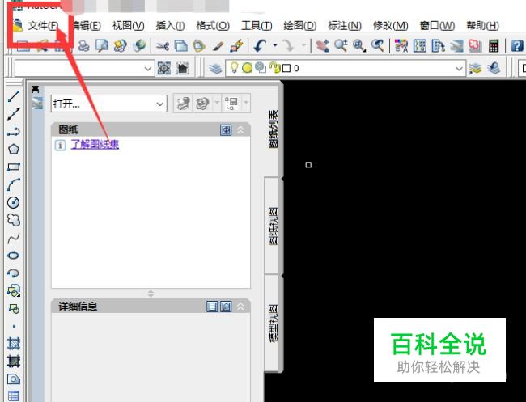Image resolution: width=526 pixels, height=402 pixels.
Task: Toggle layer 0 on/off lightbulb
Action: (x=234, y=68)
